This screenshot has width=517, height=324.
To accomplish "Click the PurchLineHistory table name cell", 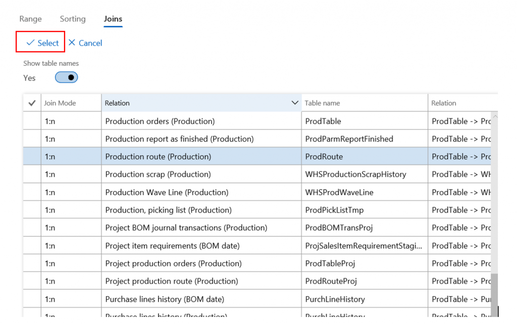I will pyautogui.click(x=335, y=299).
